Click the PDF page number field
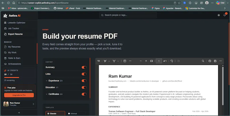Image resolution: width=230 pixels, height=116 pixels. point(159,61)
